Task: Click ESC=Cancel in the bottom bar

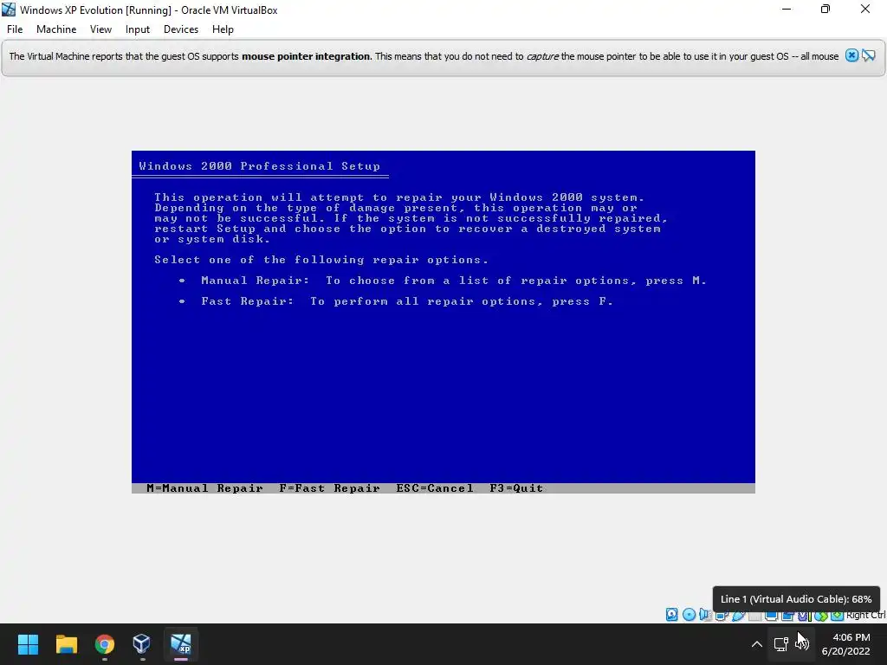Action: [435, 488]
